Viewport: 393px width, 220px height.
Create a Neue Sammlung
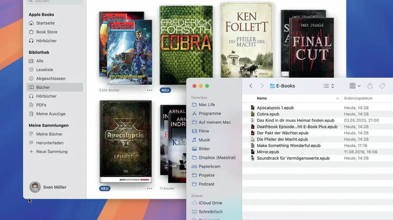tap(52, 152)
